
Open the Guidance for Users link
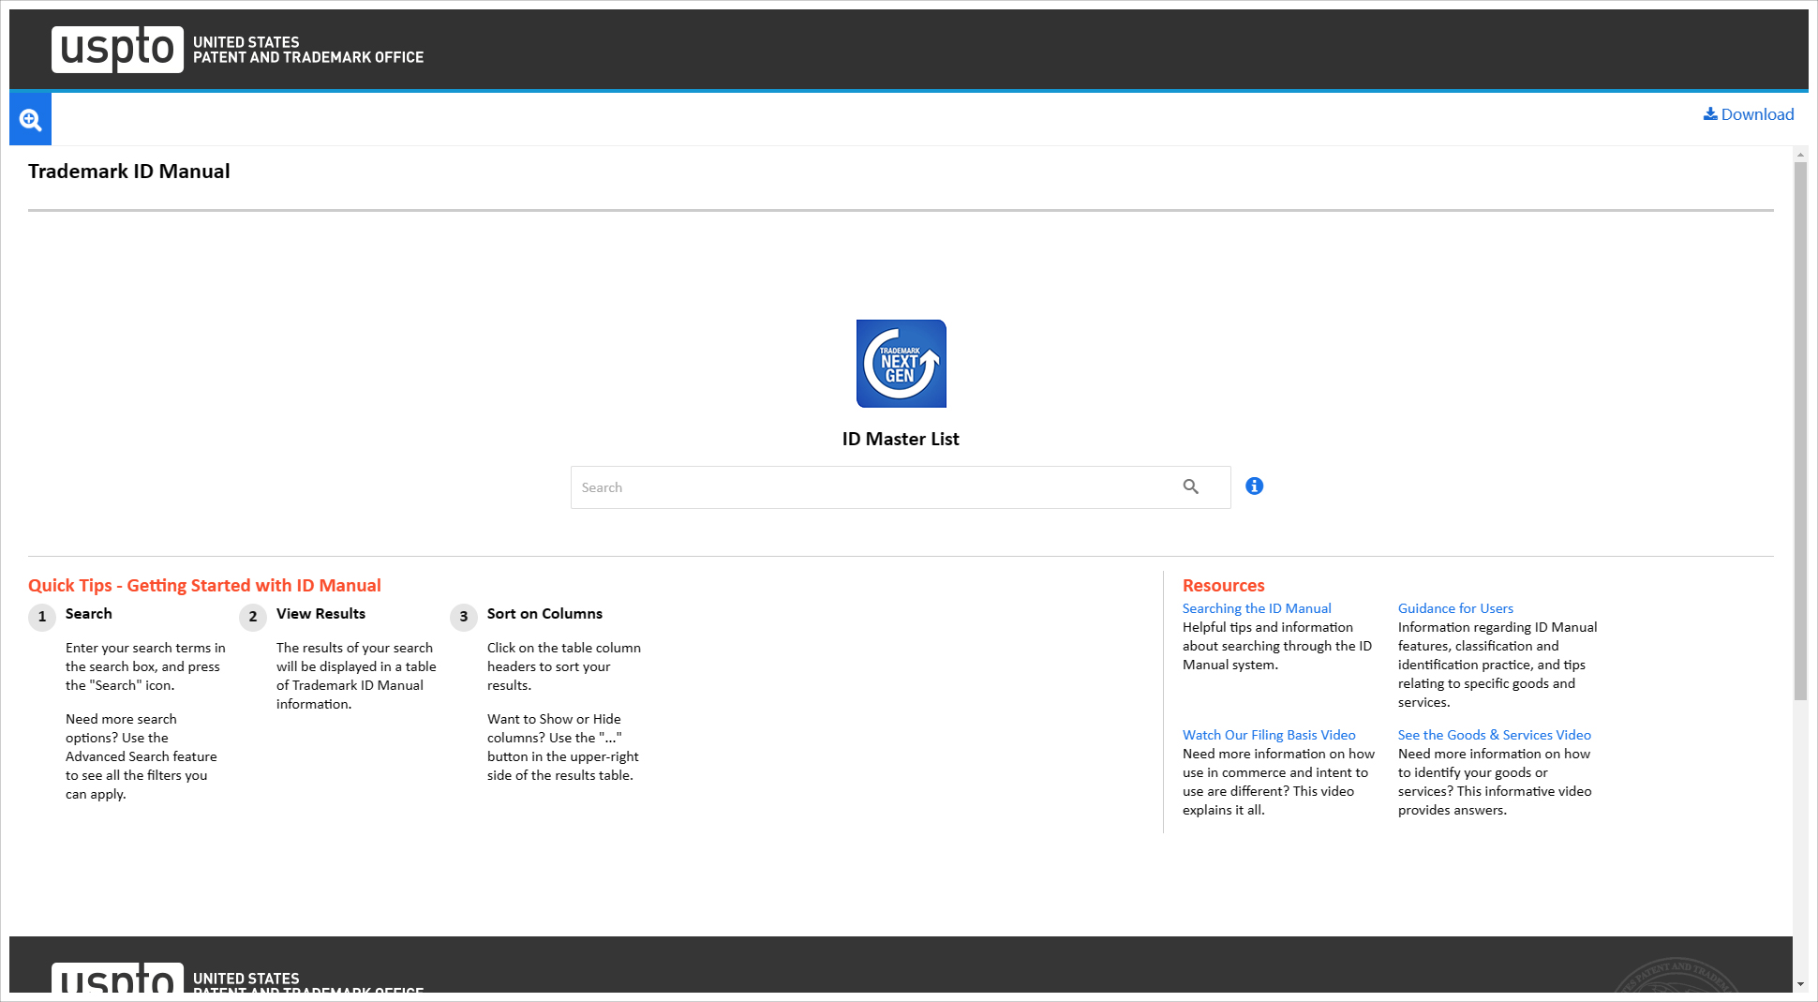[x=1454, y=608]
